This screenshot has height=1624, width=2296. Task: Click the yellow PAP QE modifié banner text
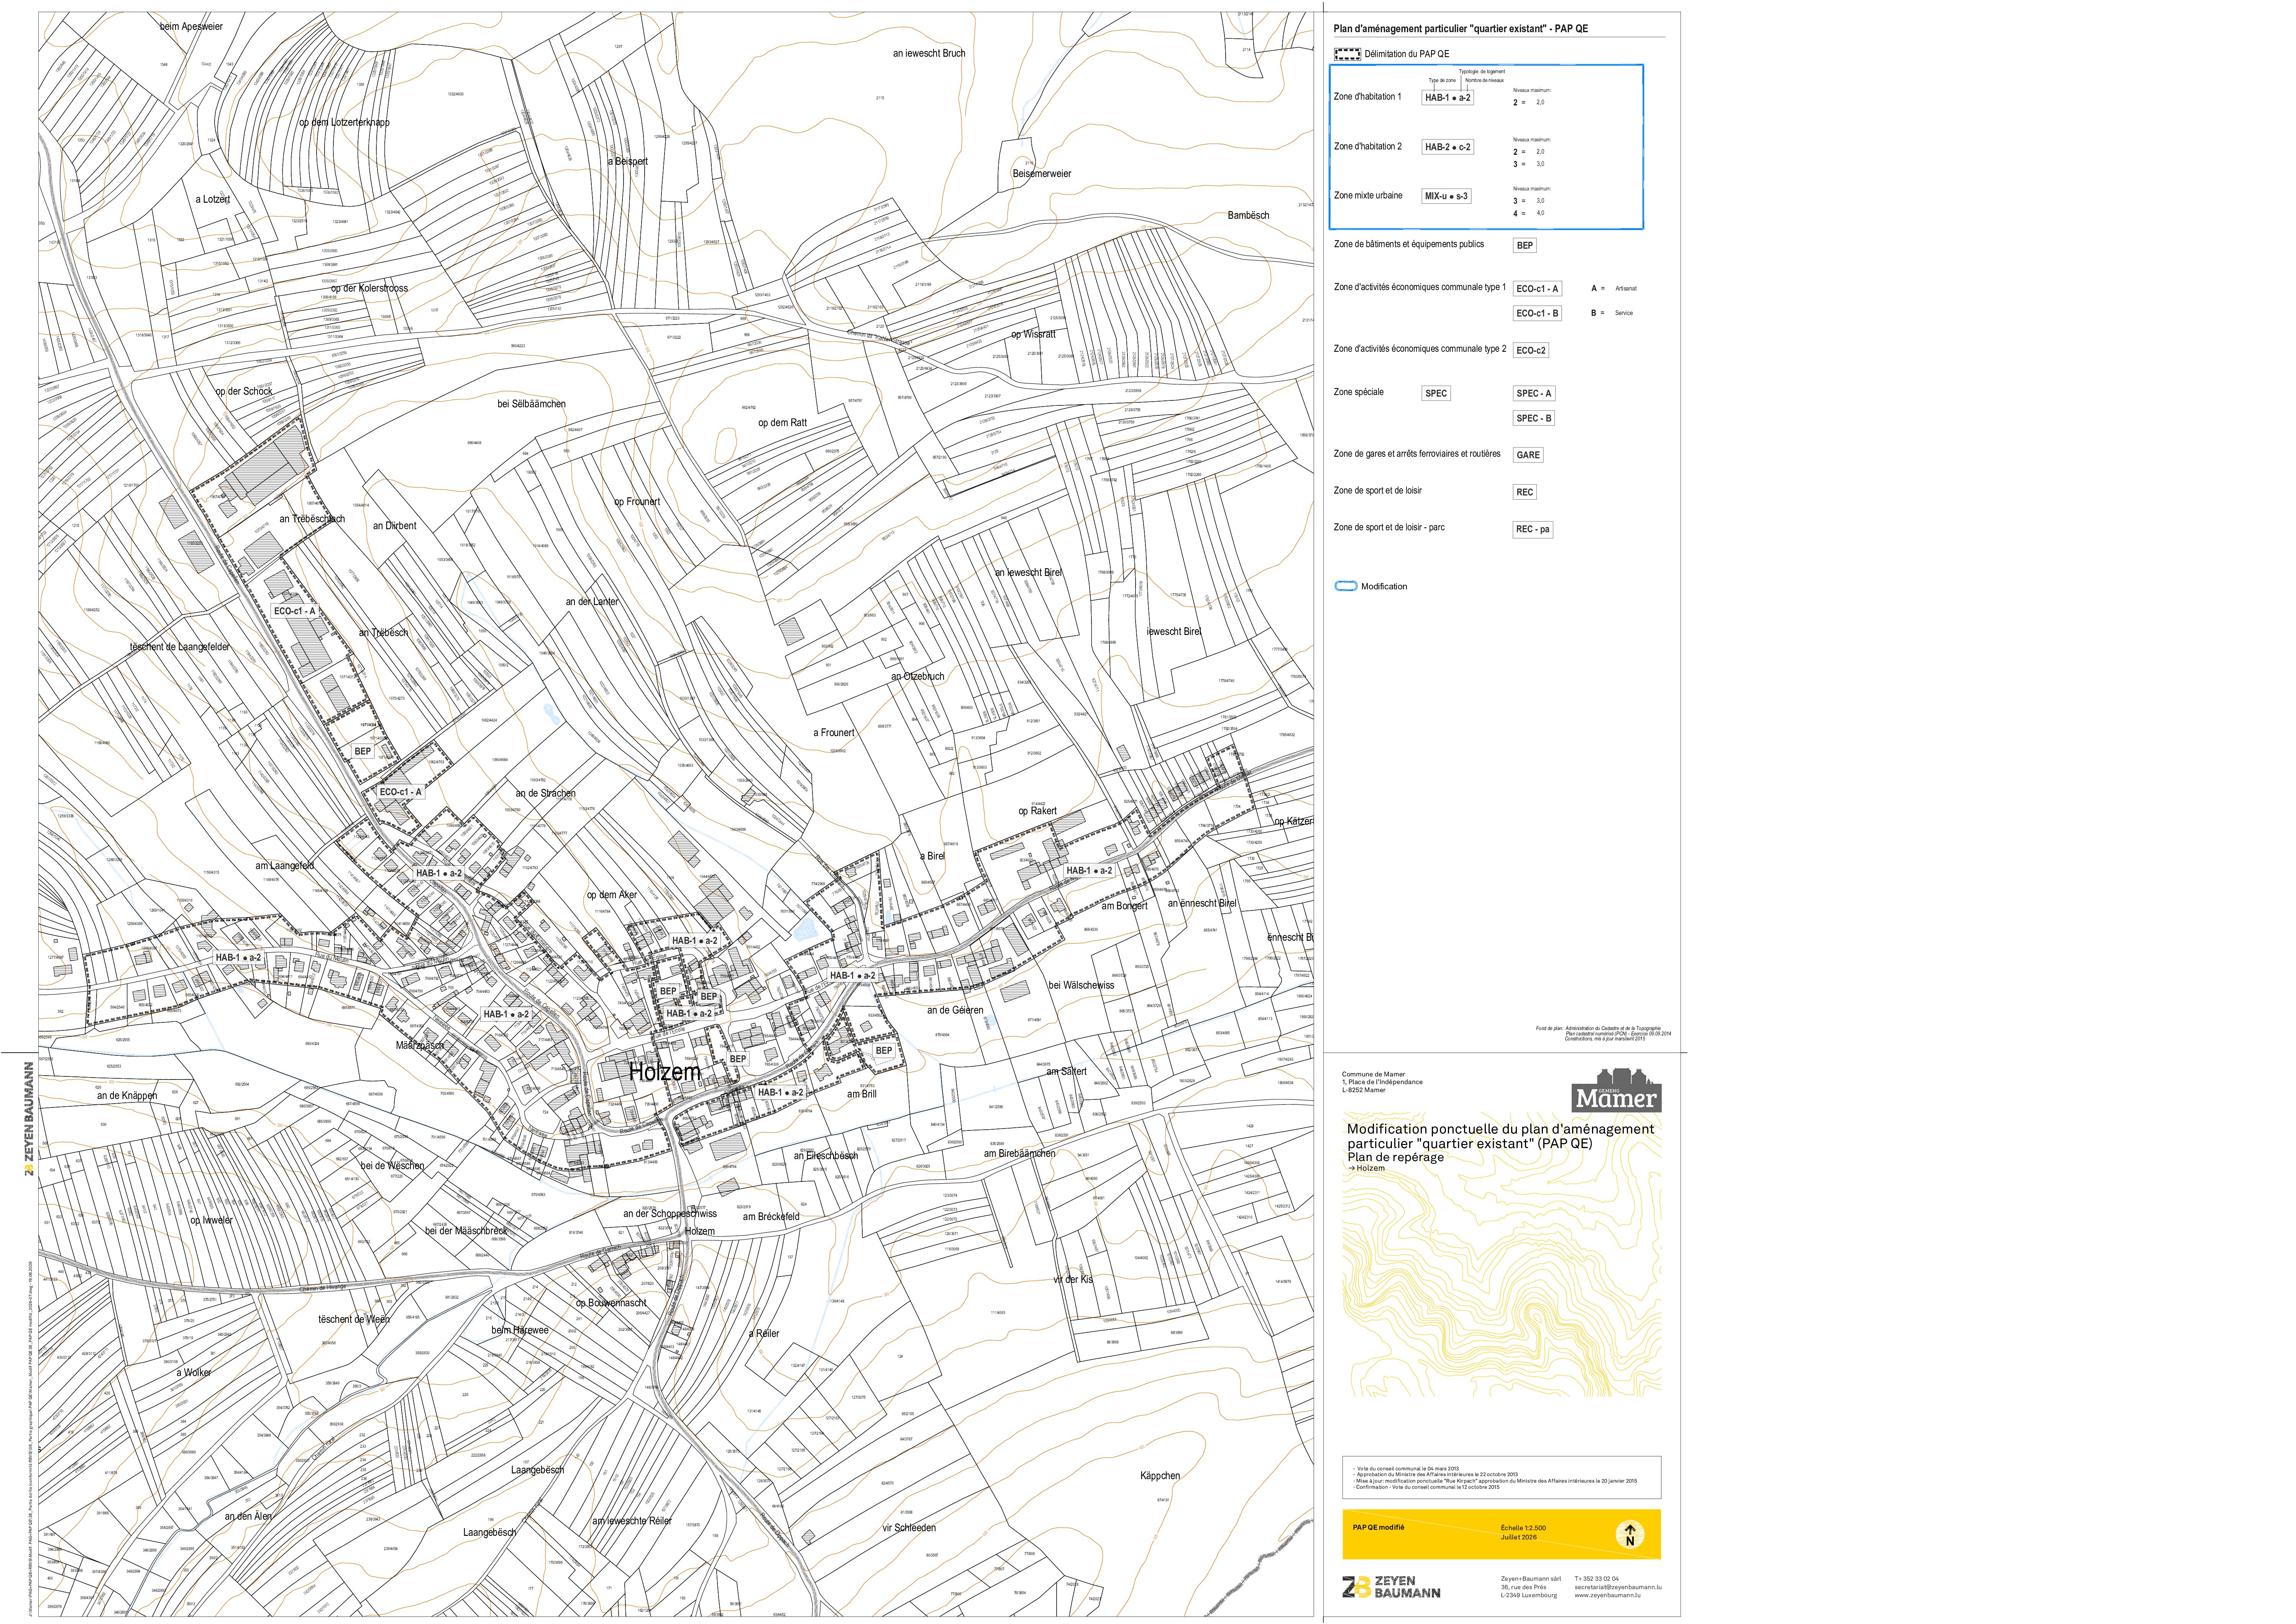[1378, 1528]
